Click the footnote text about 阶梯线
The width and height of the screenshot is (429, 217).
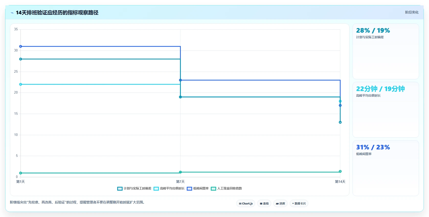click(x=78, y=202)
